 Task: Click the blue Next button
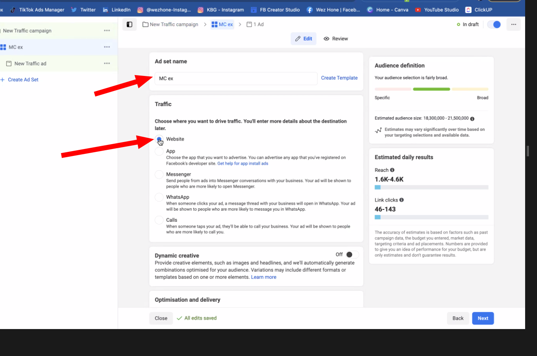click(483, 318)
